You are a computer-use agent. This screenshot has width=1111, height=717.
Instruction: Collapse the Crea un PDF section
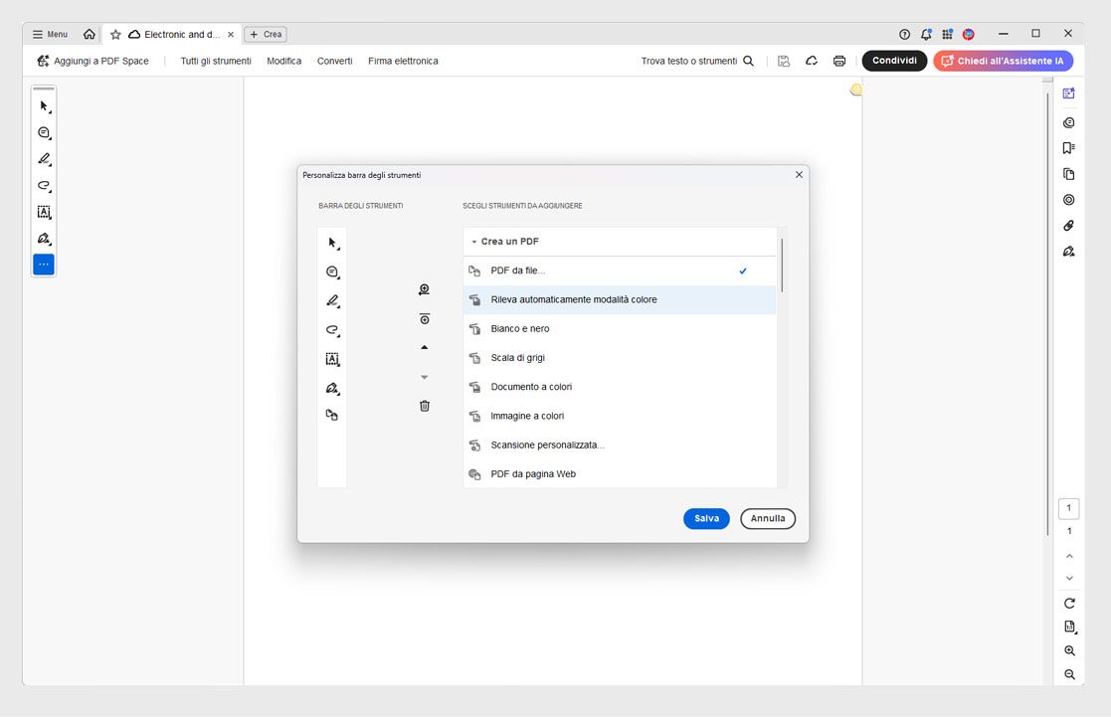click(474, 241)
